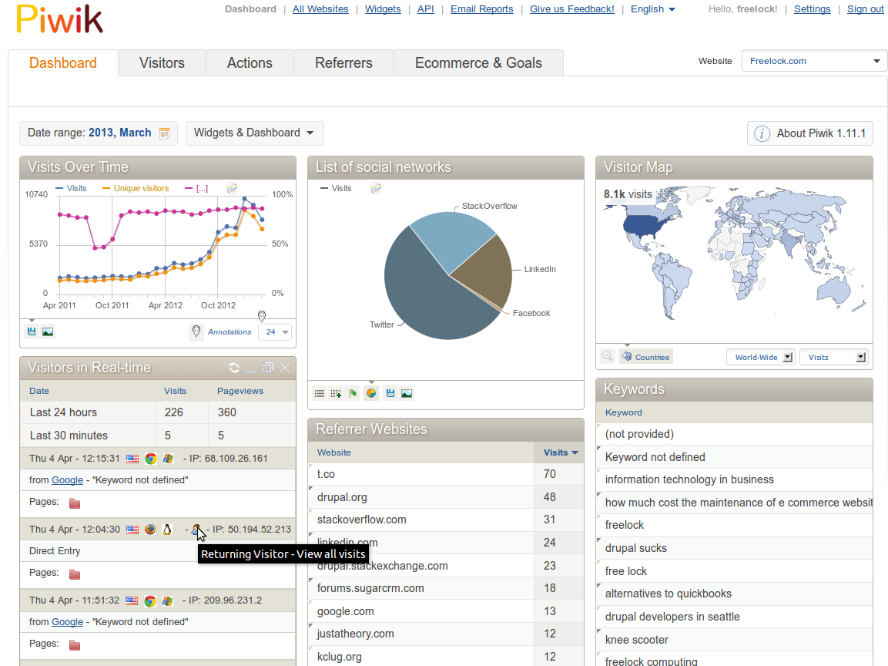Export social networks chart as image
The height and width of the screenshot is (666, 888).
click(407, 393)
